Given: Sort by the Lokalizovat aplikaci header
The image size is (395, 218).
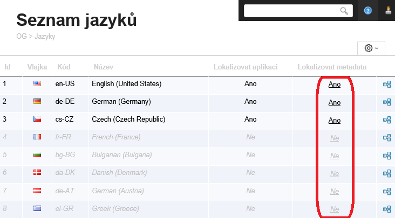Looking at the screenshot, I should [246, 67].
